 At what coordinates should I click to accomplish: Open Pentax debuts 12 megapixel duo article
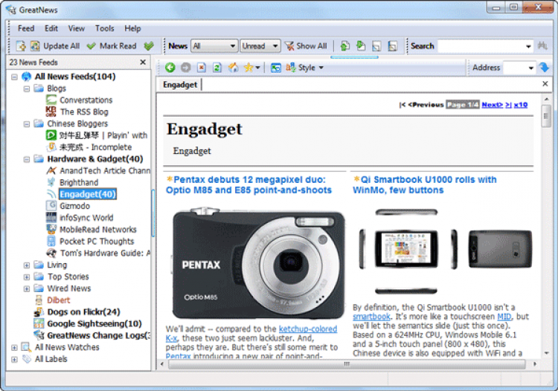click(248, 185)
